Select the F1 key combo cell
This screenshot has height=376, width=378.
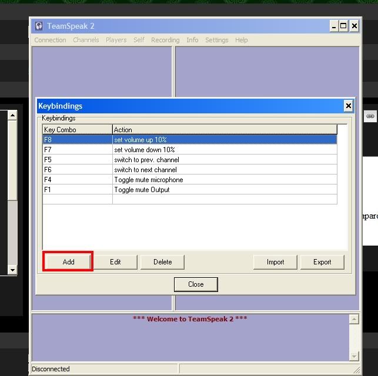78,190
